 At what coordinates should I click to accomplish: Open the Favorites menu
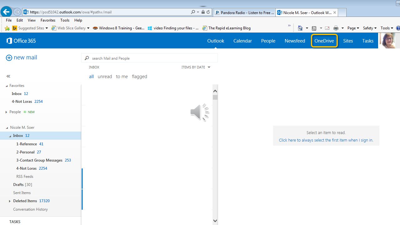click(x=48, y=20)
